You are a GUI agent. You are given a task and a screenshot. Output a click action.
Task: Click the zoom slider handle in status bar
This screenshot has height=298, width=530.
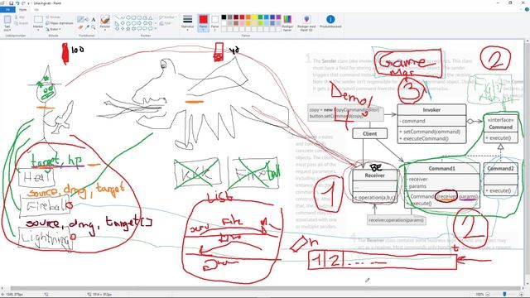tap(504, 295)
